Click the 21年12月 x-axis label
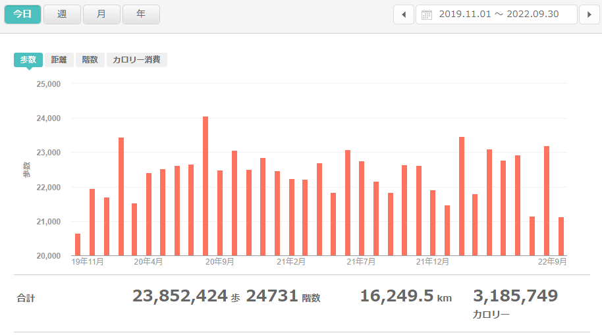Image resolution: width=602 pixels, height=335 pixels. tap(432, 262)
